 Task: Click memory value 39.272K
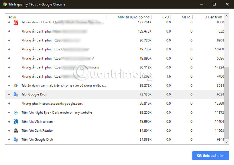tap(146, 85)
